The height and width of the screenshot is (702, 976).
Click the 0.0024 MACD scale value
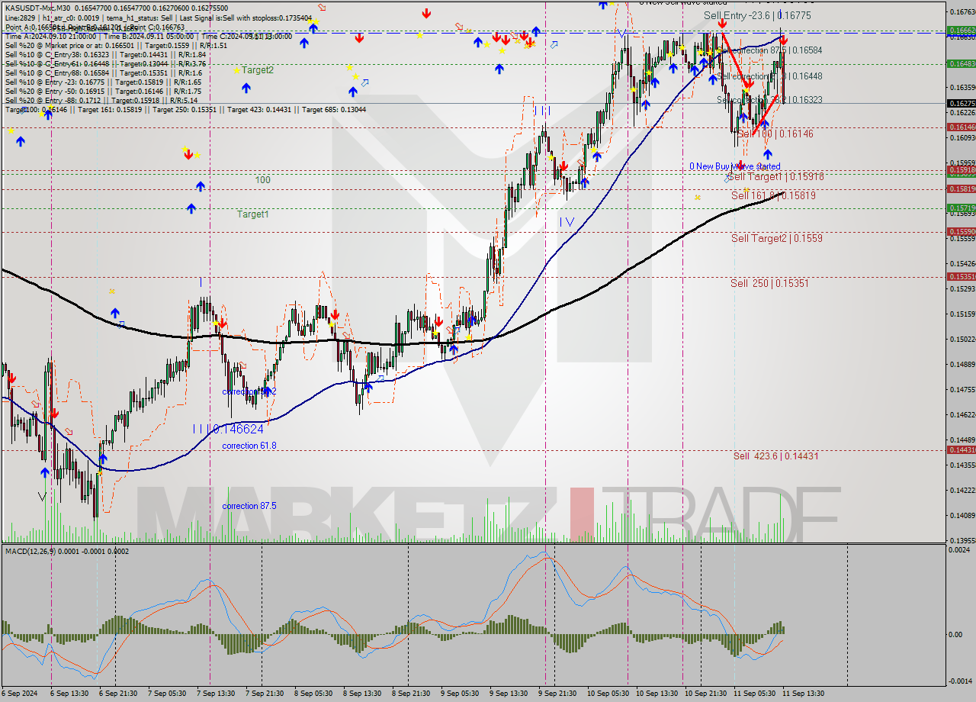click(958, 552)
